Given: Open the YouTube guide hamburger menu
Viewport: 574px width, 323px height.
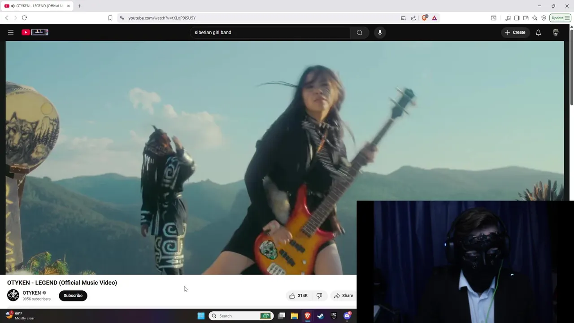Looking at the screenshot, I should (x=11, y=32).
